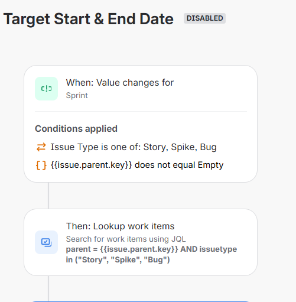Click the Sprint field label in the trigger
This screenshot has height=302, width=296.
(x=77, y=95)
